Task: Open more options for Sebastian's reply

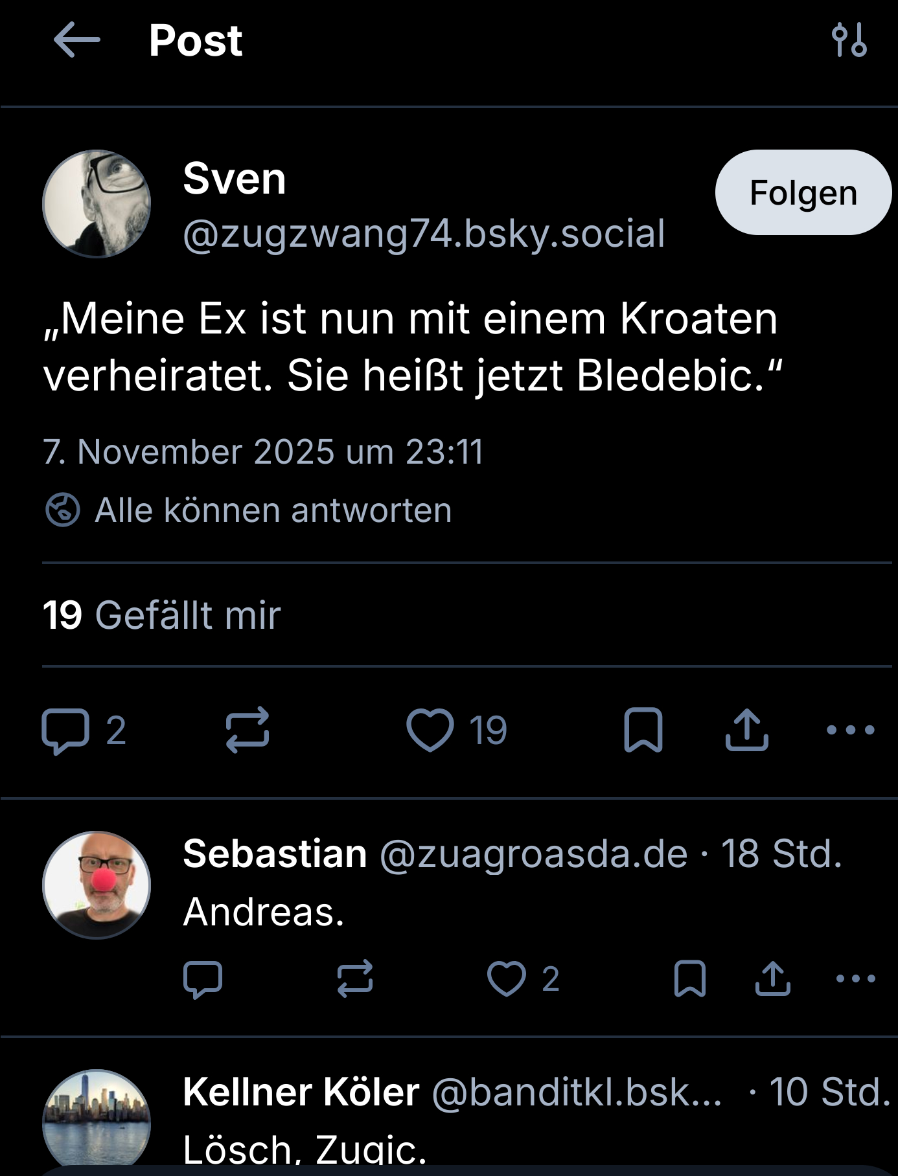Action: click(855, 978)
